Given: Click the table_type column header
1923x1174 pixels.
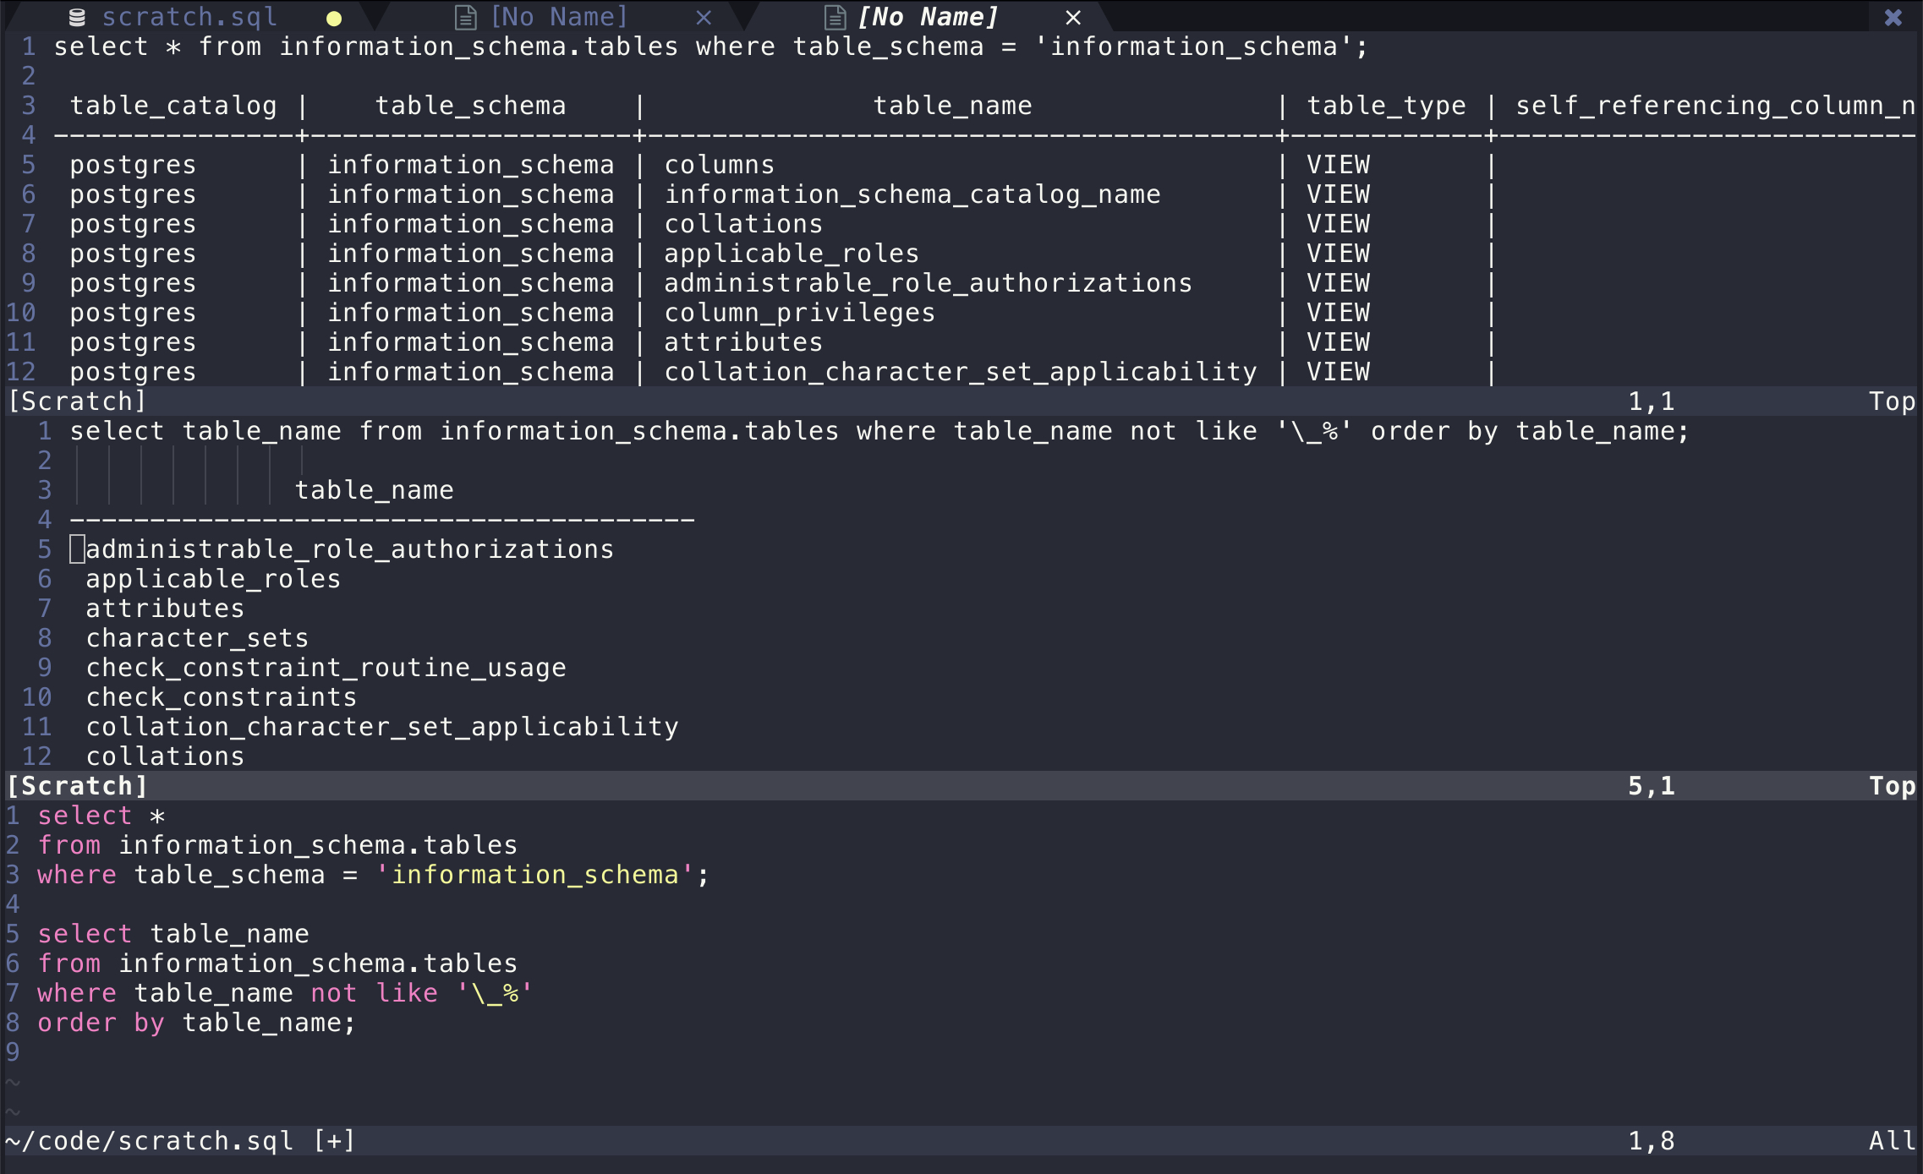Looking at the screenshot, I should coord(1386,106).
